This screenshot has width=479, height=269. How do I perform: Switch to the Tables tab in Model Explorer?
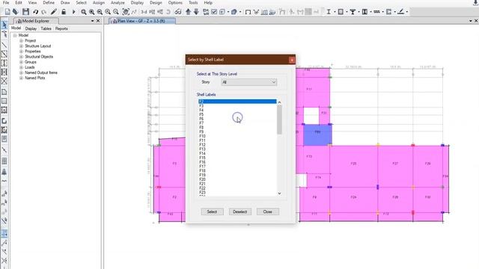tap(46, 28)
